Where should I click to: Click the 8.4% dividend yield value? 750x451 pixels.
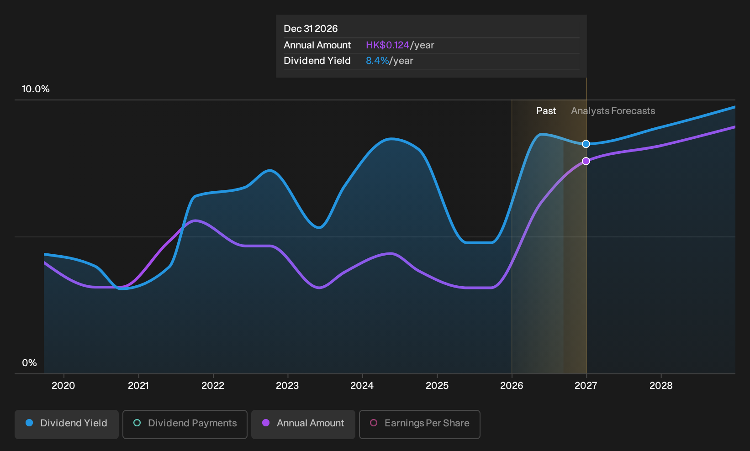[x=377, y=61]
